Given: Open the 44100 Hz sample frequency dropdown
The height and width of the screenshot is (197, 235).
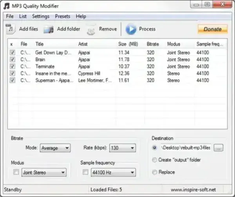Looking at the screenshot, I should 113,172.
